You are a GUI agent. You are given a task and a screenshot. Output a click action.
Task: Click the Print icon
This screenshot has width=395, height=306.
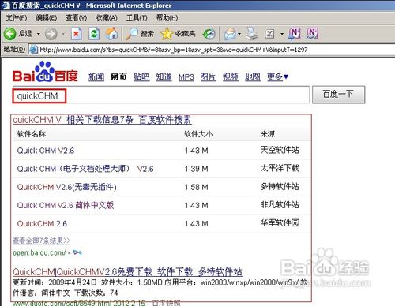[252, 34]
